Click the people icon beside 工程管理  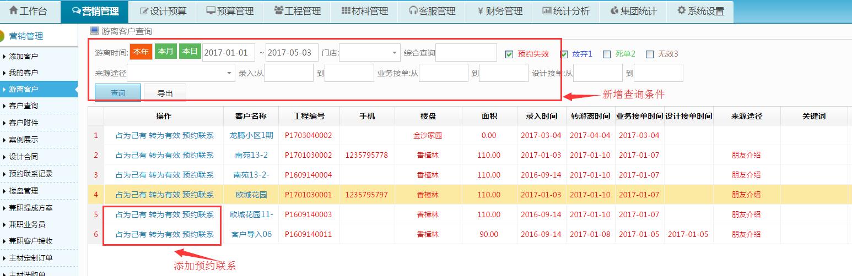tap(278, 11)
